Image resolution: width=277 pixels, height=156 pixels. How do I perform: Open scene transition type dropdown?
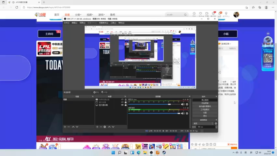[203, 123]
